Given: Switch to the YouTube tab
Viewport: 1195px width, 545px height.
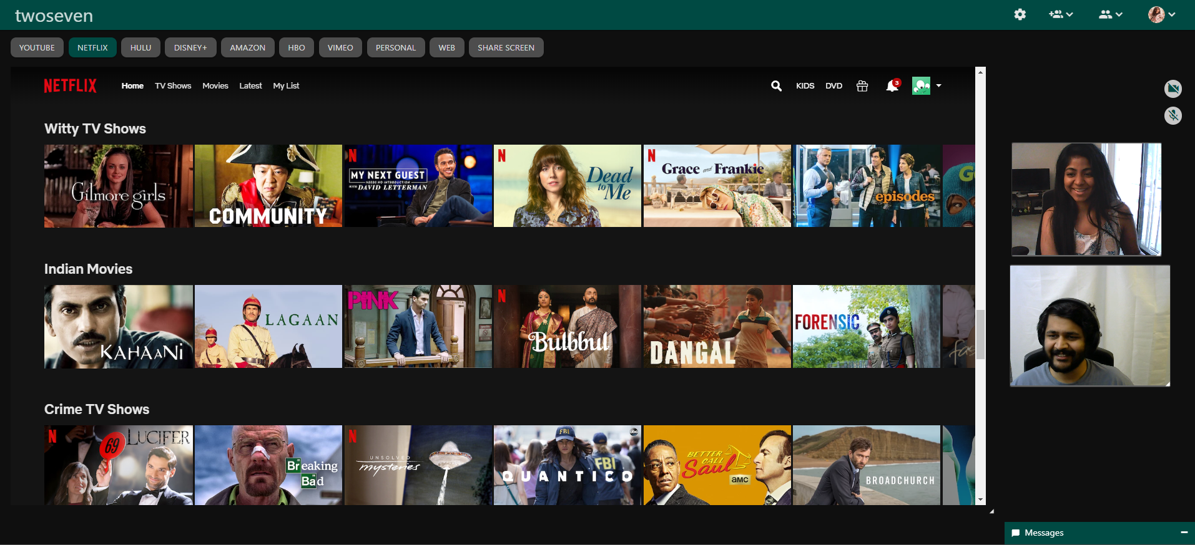Looking at the screenshot, I should [x=37, y=47].
